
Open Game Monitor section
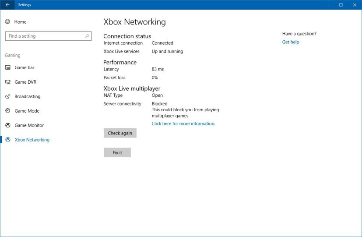29,125
